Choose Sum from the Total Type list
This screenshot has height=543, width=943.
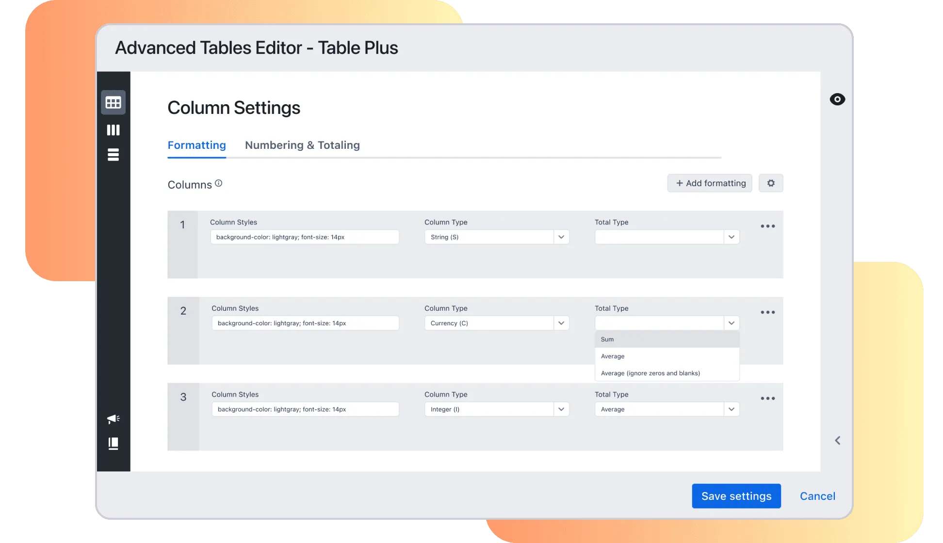[667, 339]
